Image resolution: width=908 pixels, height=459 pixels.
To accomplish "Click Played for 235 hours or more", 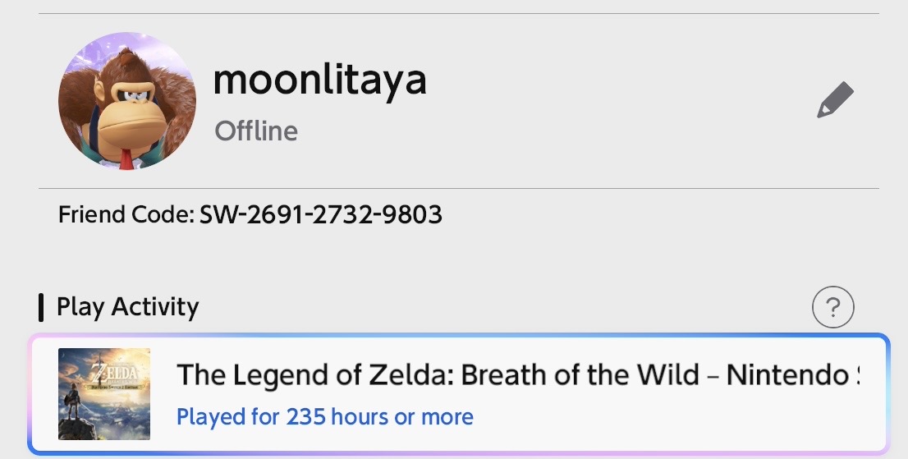I will tap(325, 416).
